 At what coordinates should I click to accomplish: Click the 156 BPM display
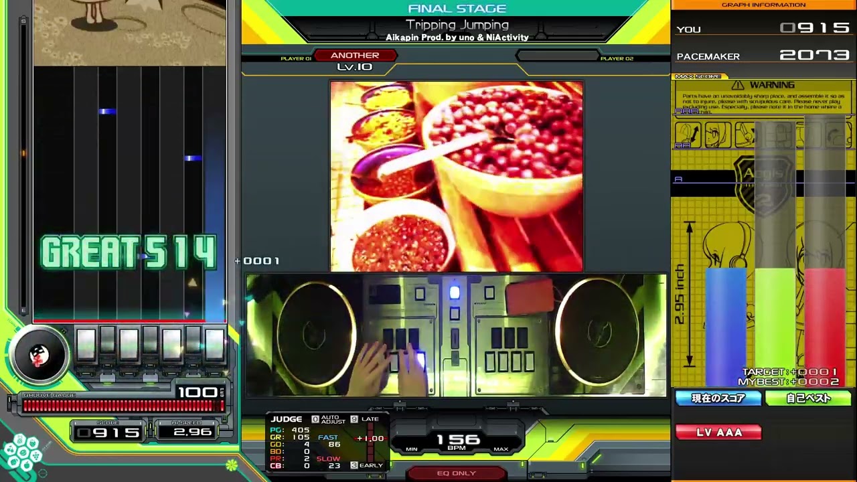point(458,440)
